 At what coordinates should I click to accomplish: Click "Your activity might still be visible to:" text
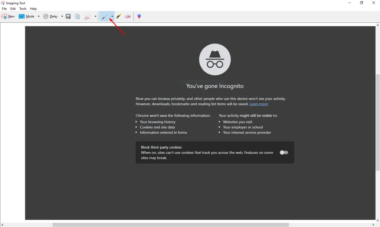tap(248, 116)
